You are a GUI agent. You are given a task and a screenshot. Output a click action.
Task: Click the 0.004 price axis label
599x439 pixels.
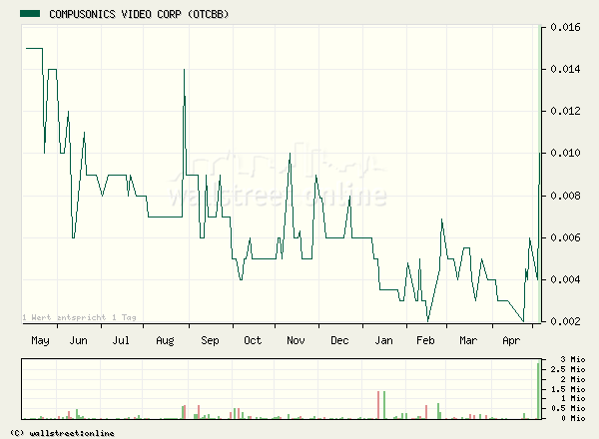click(565, 279)
